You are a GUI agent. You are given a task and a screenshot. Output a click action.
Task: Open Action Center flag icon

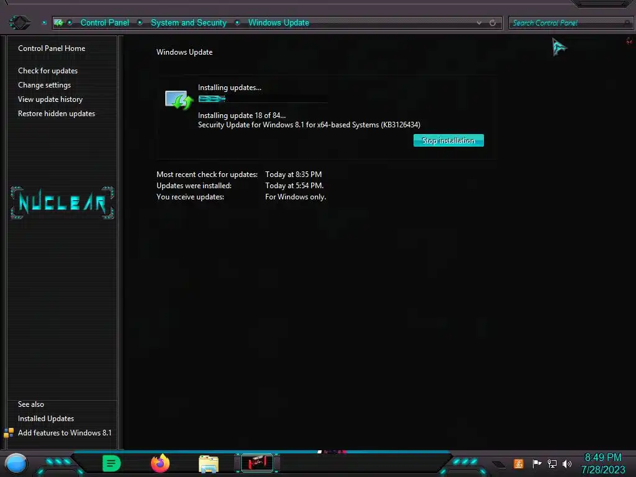click(x=537, y=463)
